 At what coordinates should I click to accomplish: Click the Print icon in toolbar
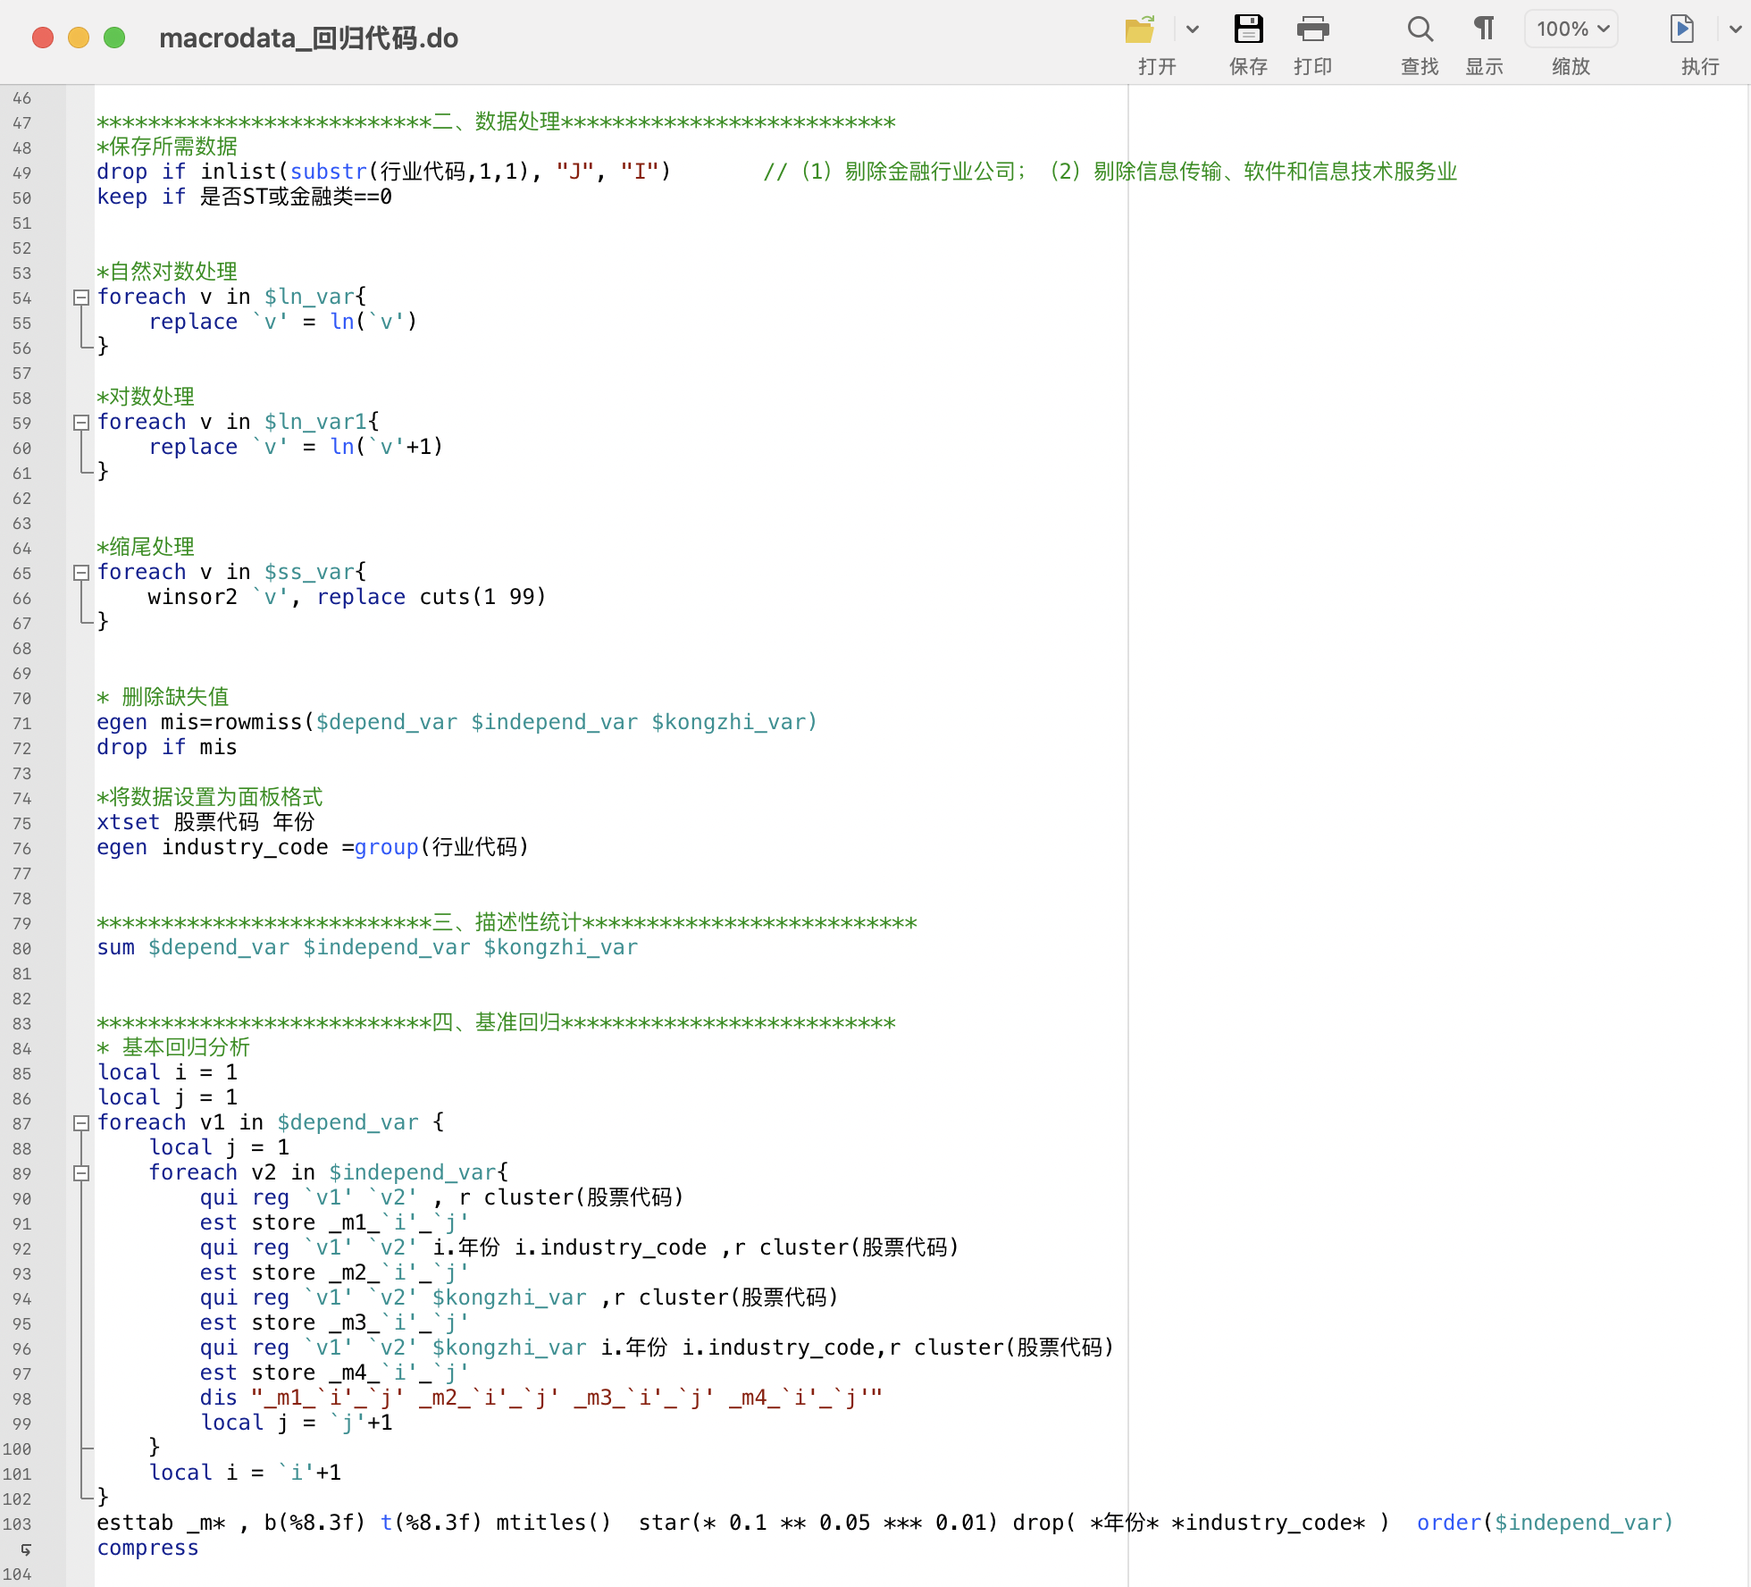point(1312,29)
